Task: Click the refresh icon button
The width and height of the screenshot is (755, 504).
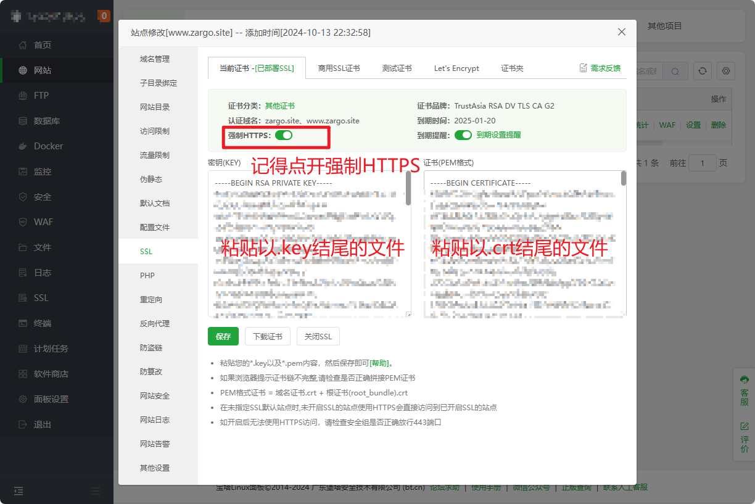Action: click(x=702, y=71)
